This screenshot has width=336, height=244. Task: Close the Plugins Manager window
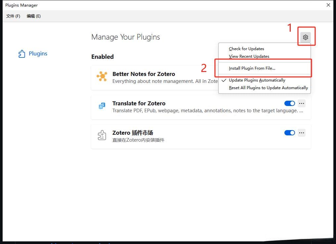pyautogui.click(x=328, y=5)
